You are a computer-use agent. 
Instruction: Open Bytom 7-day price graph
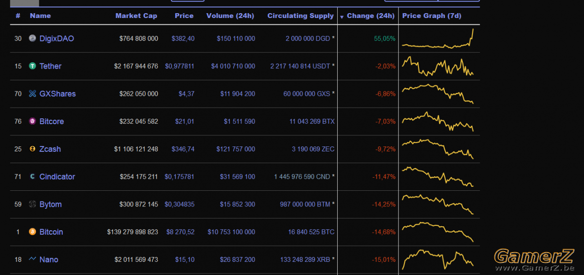click(438, 204)
